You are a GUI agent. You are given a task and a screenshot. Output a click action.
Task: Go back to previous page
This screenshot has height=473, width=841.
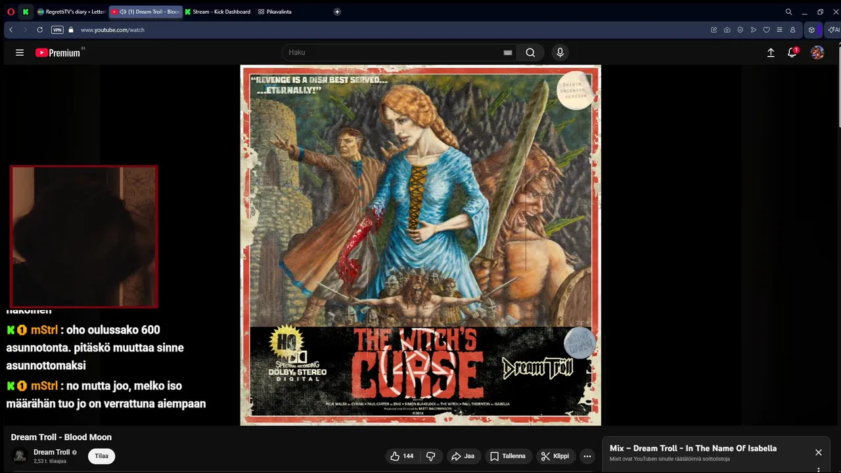pos(11,30)
